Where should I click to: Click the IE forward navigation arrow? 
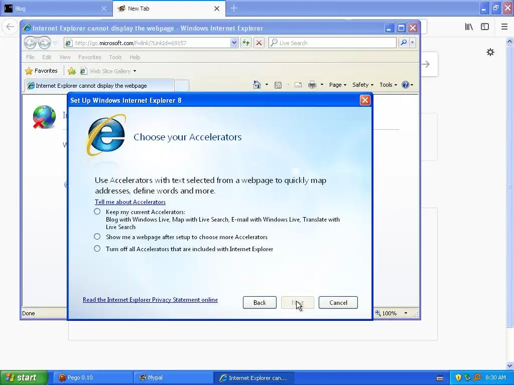coord(44,43)
